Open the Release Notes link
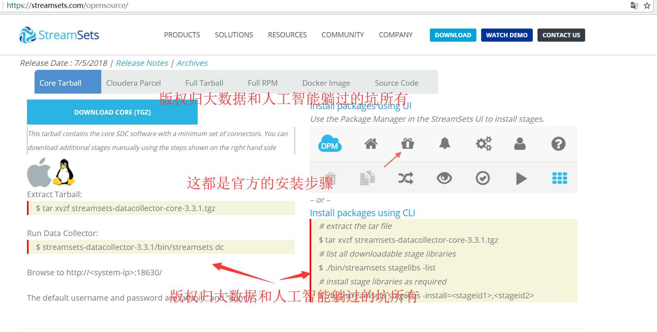Viewport: 657px width, 332px height. point(142,63)
